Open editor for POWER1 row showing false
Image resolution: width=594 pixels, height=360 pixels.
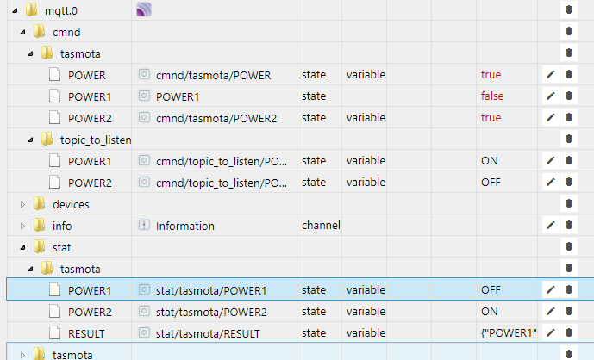550,96
